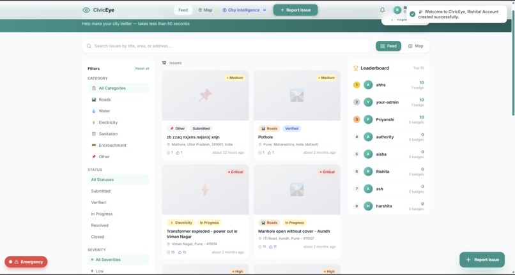Click the search magnifier icon
Screen dimensions: 515x275
(89, 46)
